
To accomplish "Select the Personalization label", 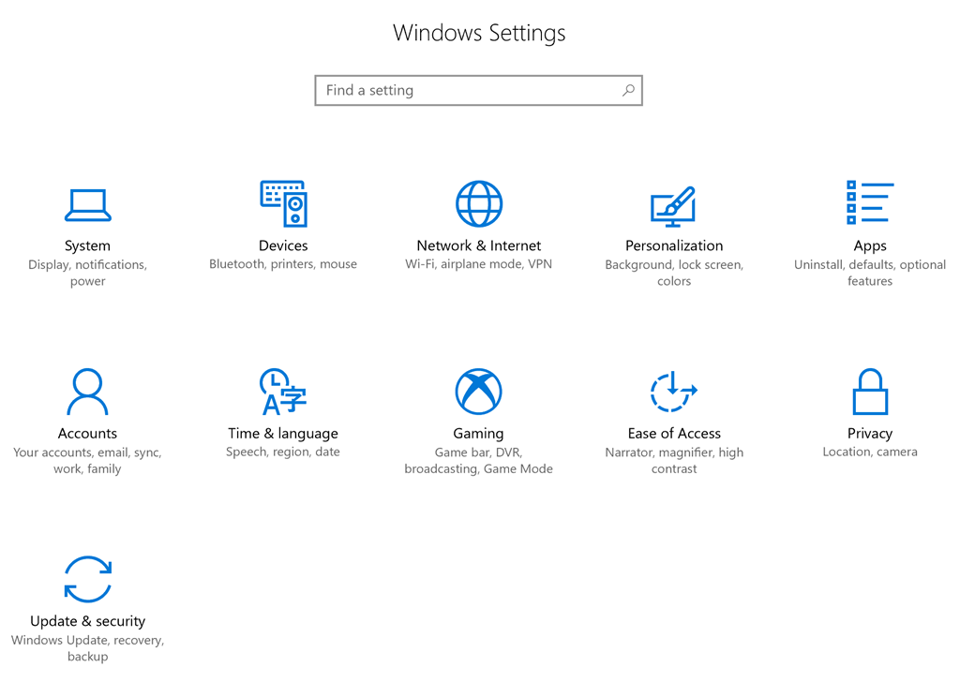I will click(x=674, y=245).
